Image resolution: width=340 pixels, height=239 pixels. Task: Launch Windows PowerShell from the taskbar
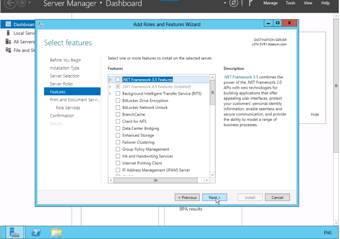(36, 232)
